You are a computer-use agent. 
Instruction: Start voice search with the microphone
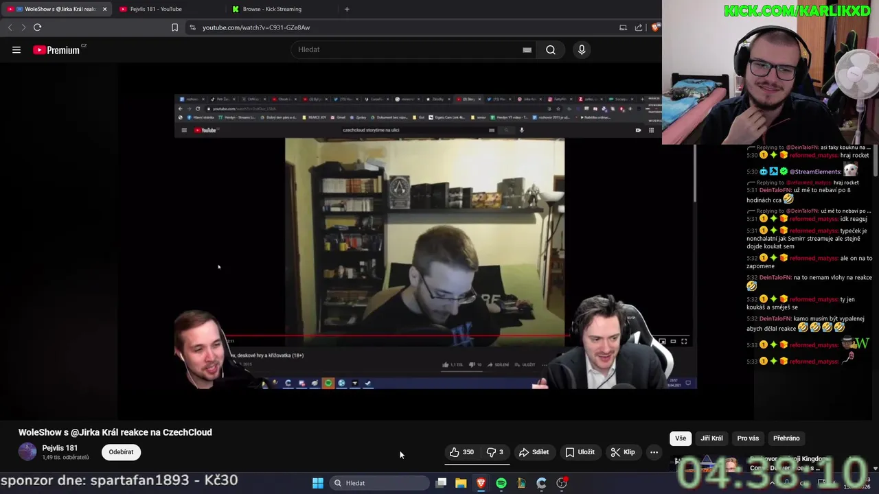click(x=582, y=49)
